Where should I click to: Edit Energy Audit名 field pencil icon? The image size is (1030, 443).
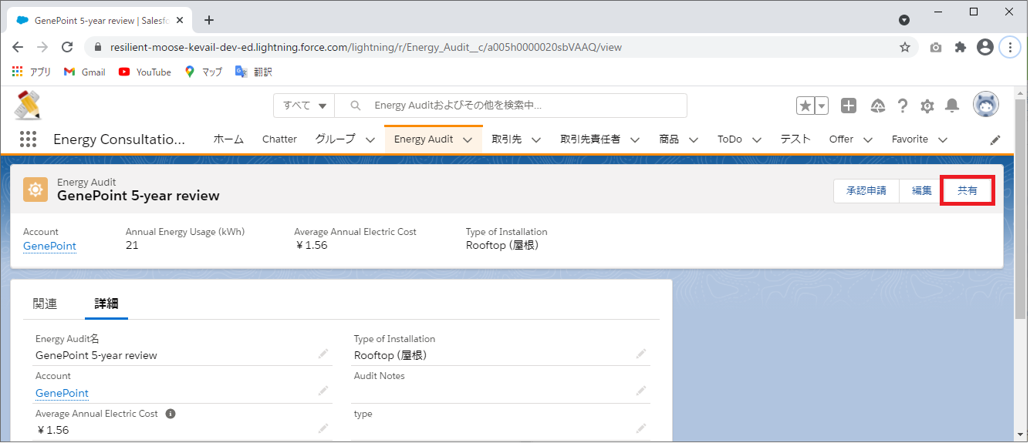323,354
